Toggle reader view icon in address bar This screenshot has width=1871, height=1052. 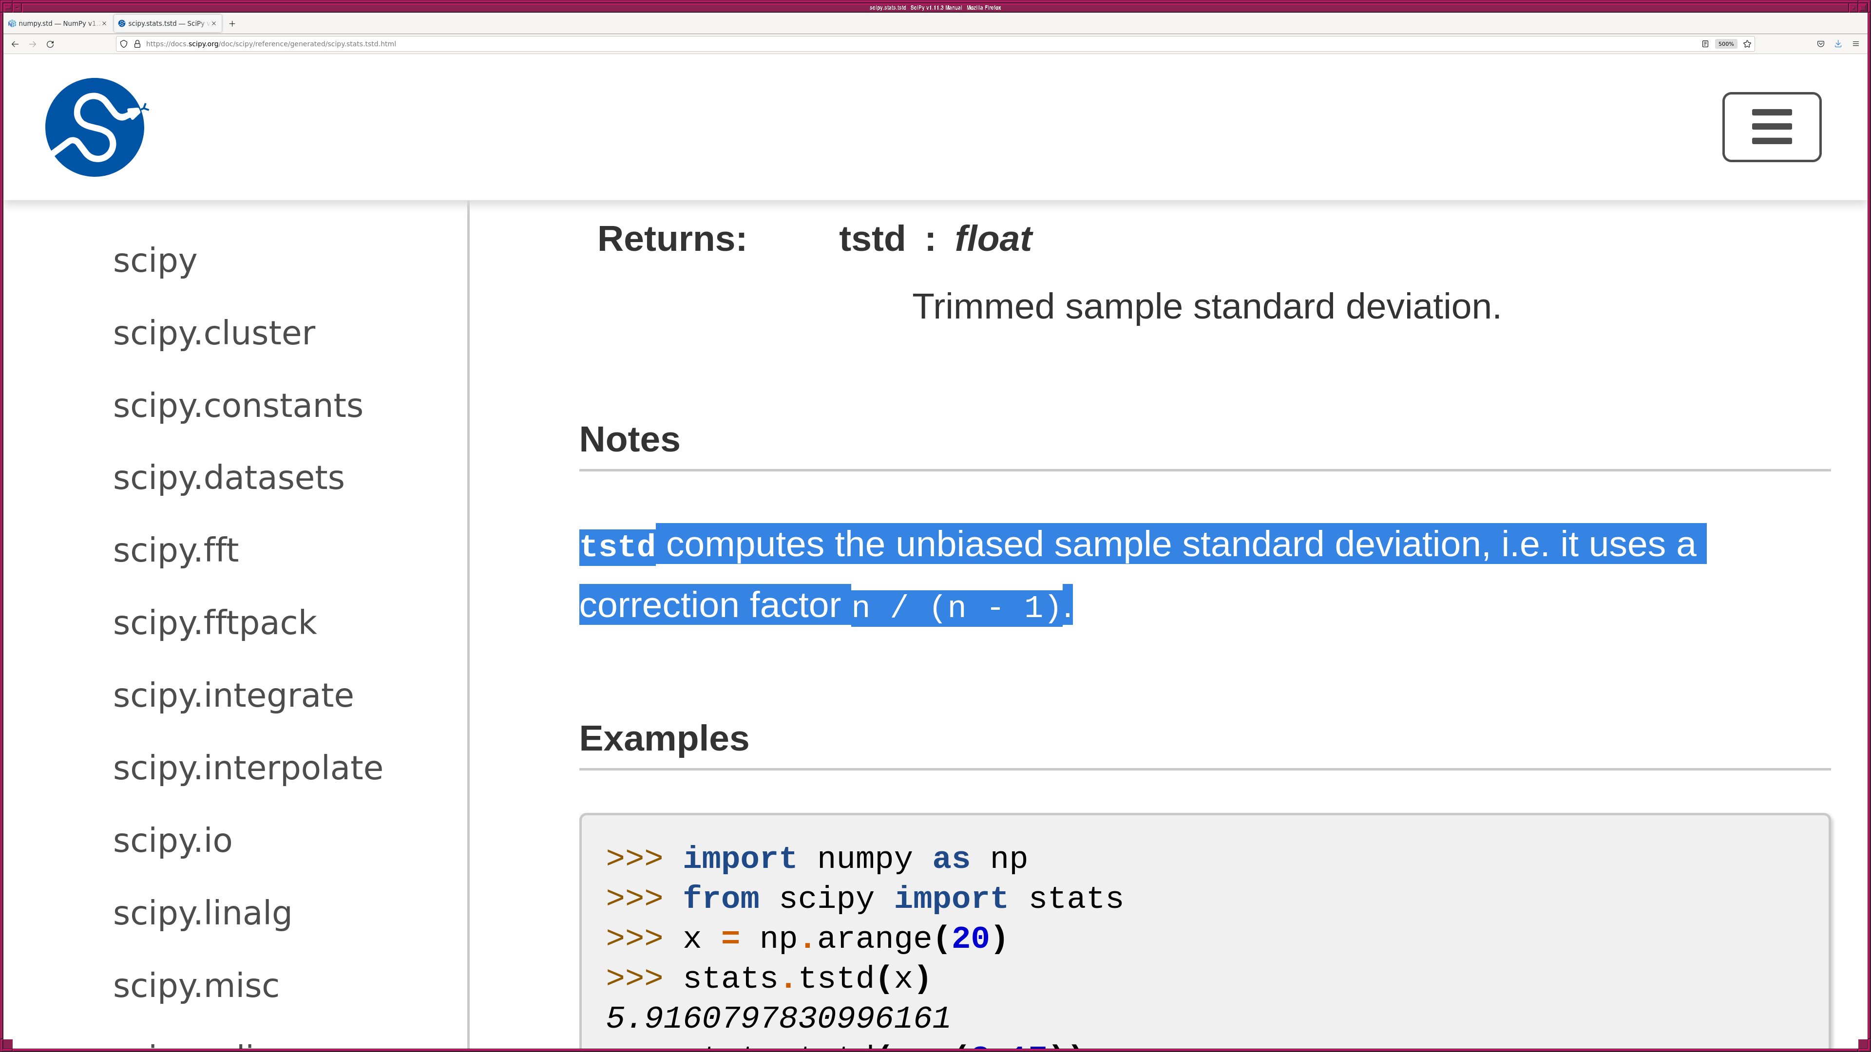pyautogui.click(x=1705, y=44)
